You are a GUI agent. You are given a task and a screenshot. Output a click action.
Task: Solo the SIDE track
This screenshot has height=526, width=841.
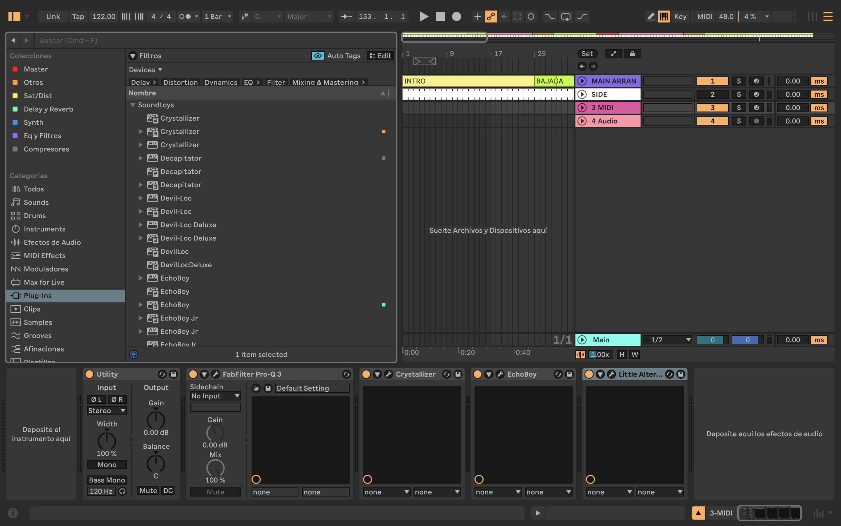coord(739,94)
